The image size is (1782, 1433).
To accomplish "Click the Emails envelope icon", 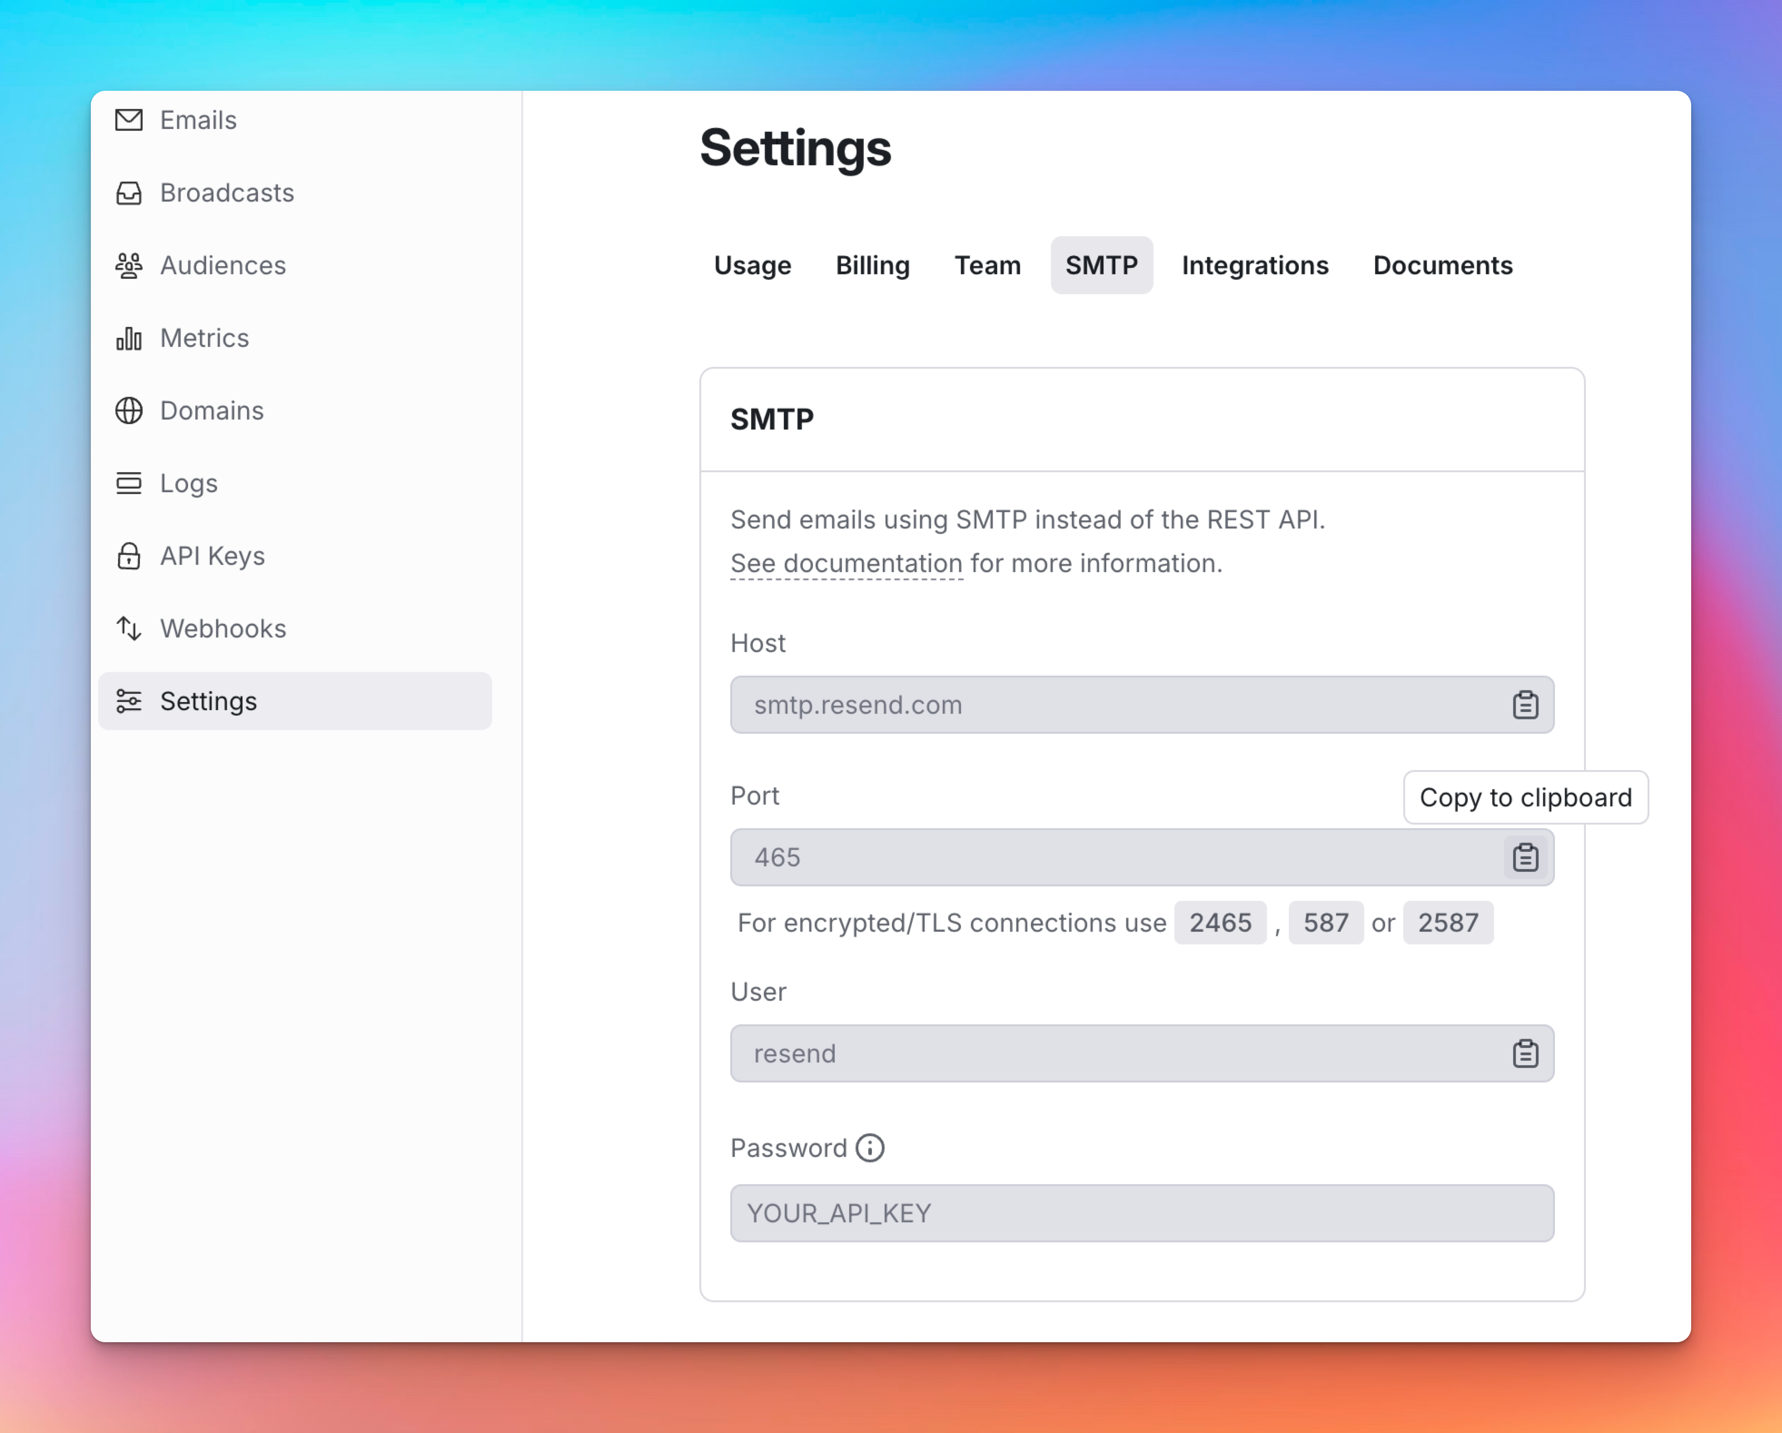I will click(x=129, y=120).
